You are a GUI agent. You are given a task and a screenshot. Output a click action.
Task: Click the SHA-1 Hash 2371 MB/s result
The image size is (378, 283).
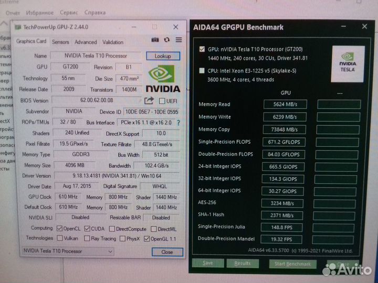click(282, 215)
